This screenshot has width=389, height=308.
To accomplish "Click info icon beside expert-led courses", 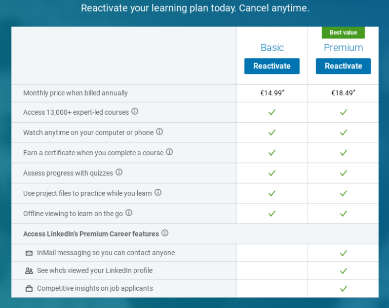I will (135, 112).
